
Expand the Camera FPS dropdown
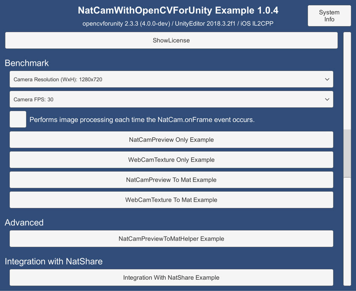pos(171,99)
